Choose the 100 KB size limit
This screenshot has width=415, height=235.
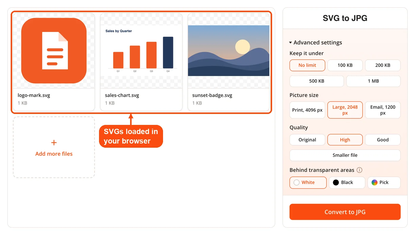click(345, 65)
